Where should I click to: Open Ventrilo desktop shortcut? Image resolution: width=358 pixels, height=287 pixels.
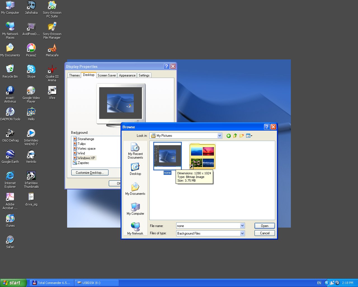pos(31,157)
